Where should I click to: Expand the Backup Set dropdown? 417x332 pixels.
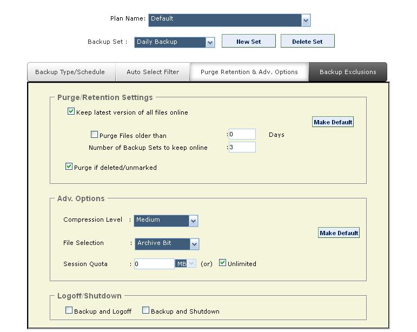click(210, 42)
